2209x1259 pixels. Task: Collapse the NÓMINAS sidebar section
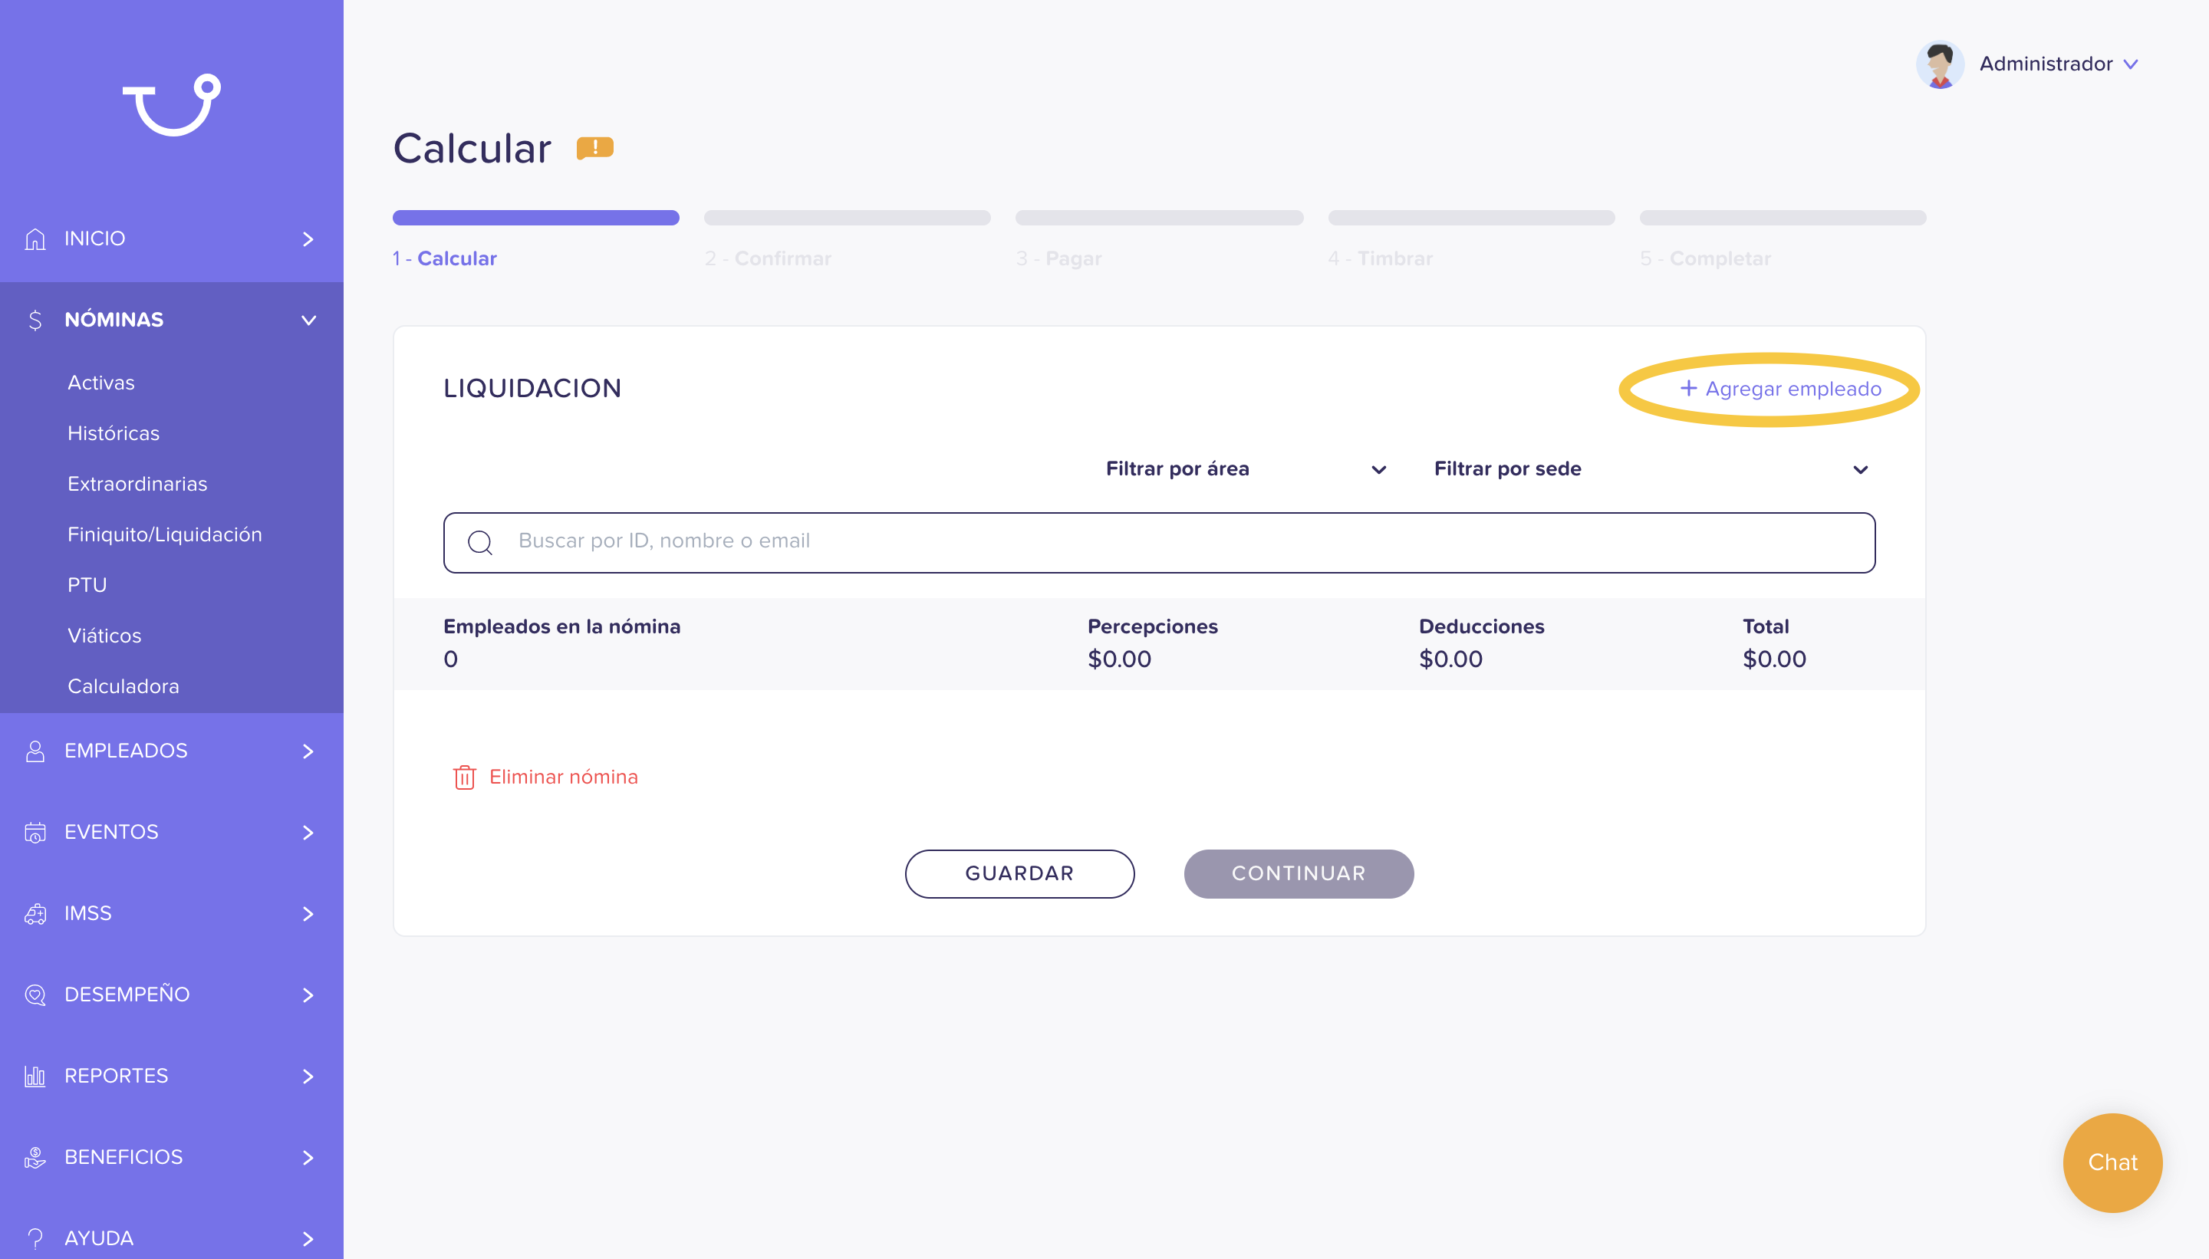pos(309,320)
